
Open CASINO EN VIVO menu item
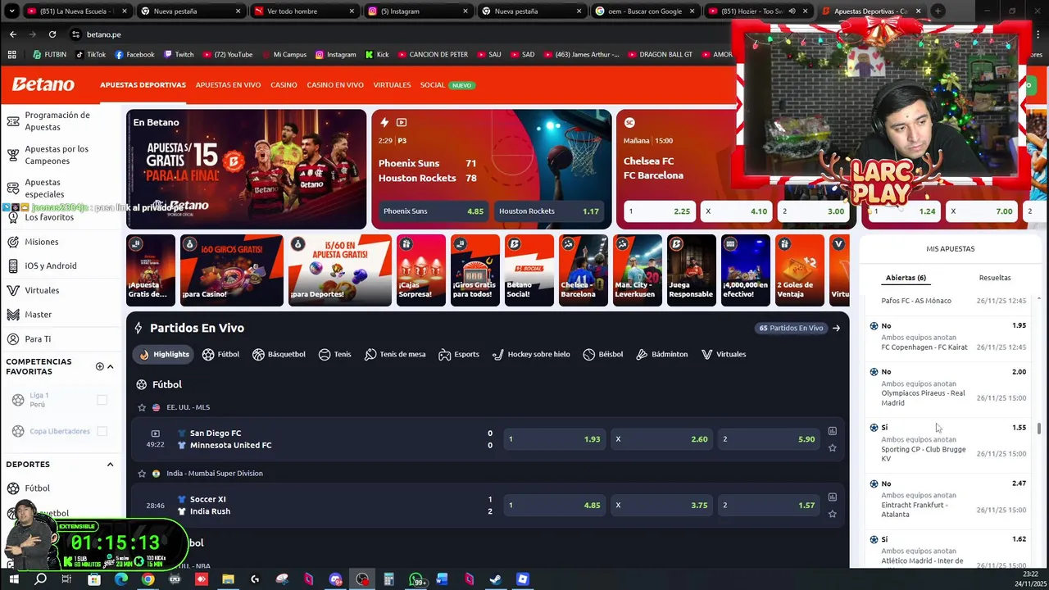[x=335, y=85]
